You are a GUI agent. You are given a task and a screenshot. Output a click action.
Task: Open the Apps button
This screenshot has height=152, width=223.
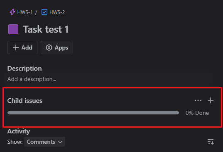tap(57, 47)
